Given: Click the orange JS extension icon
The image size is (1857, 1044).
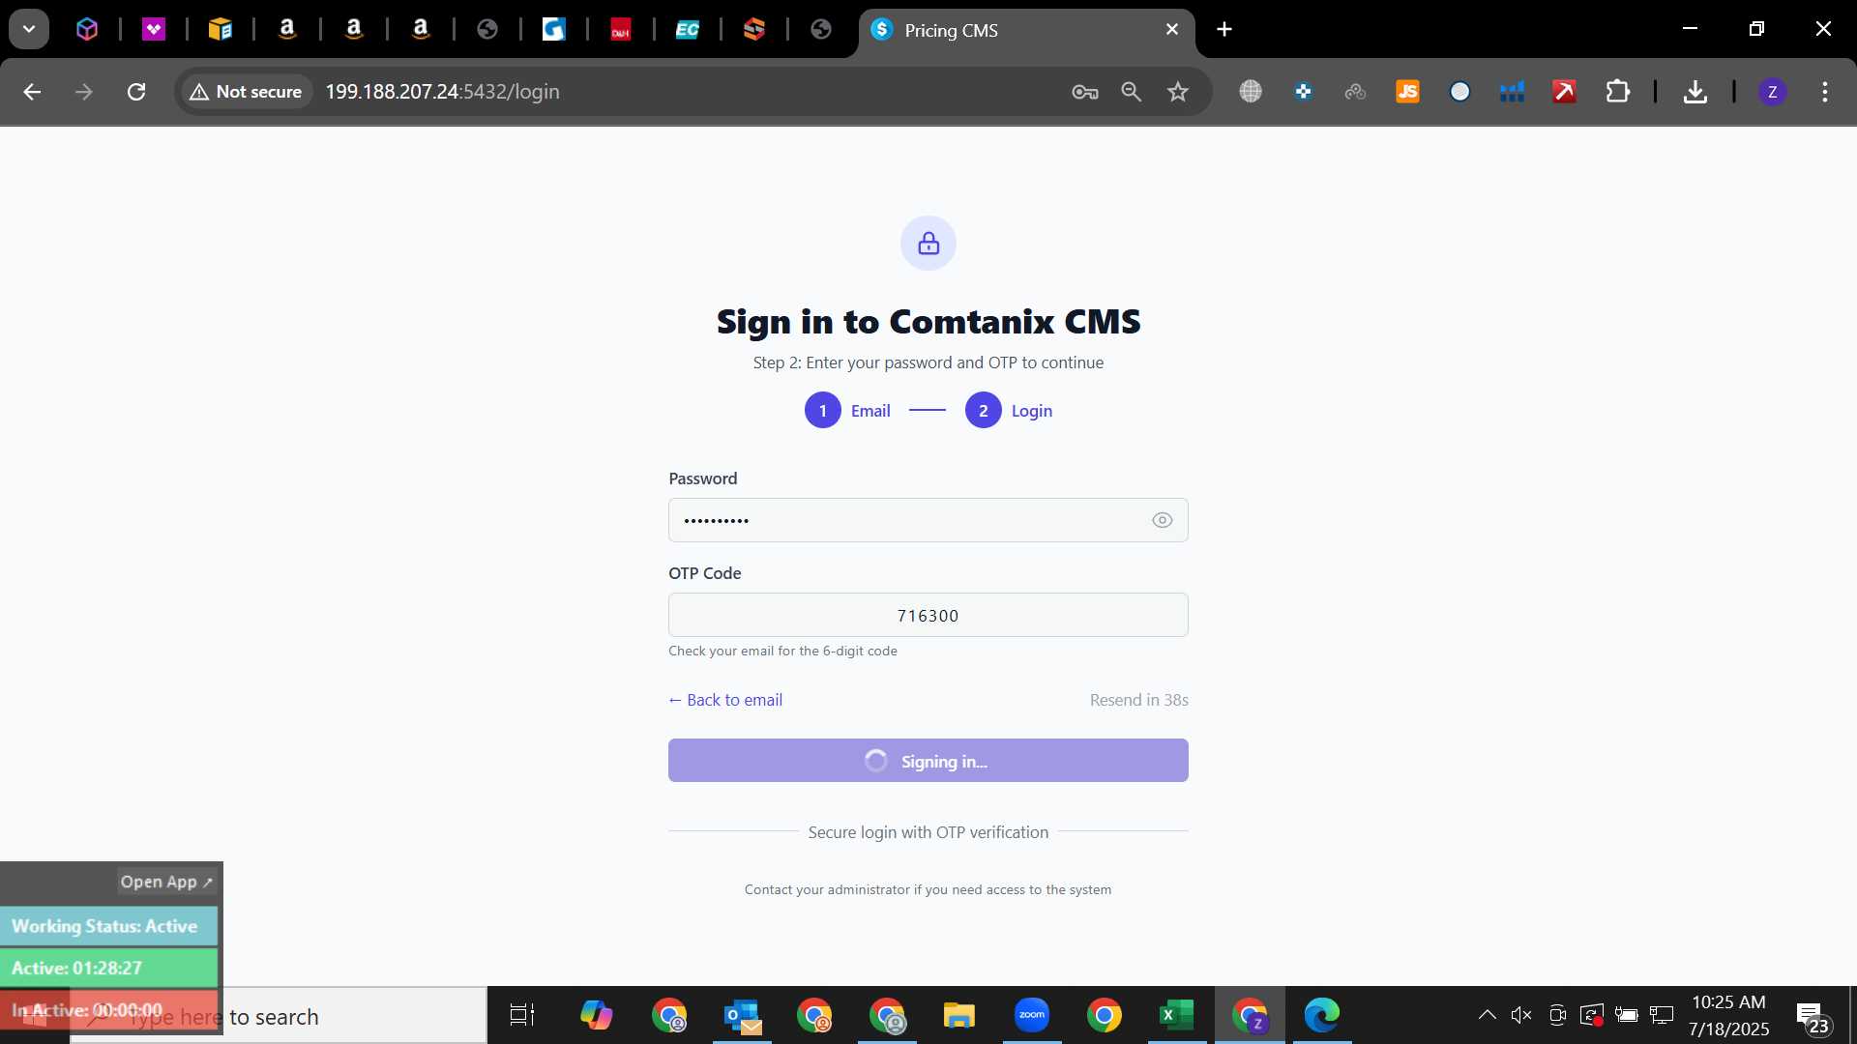Looking at the screenshot, I should [1407, 92].
